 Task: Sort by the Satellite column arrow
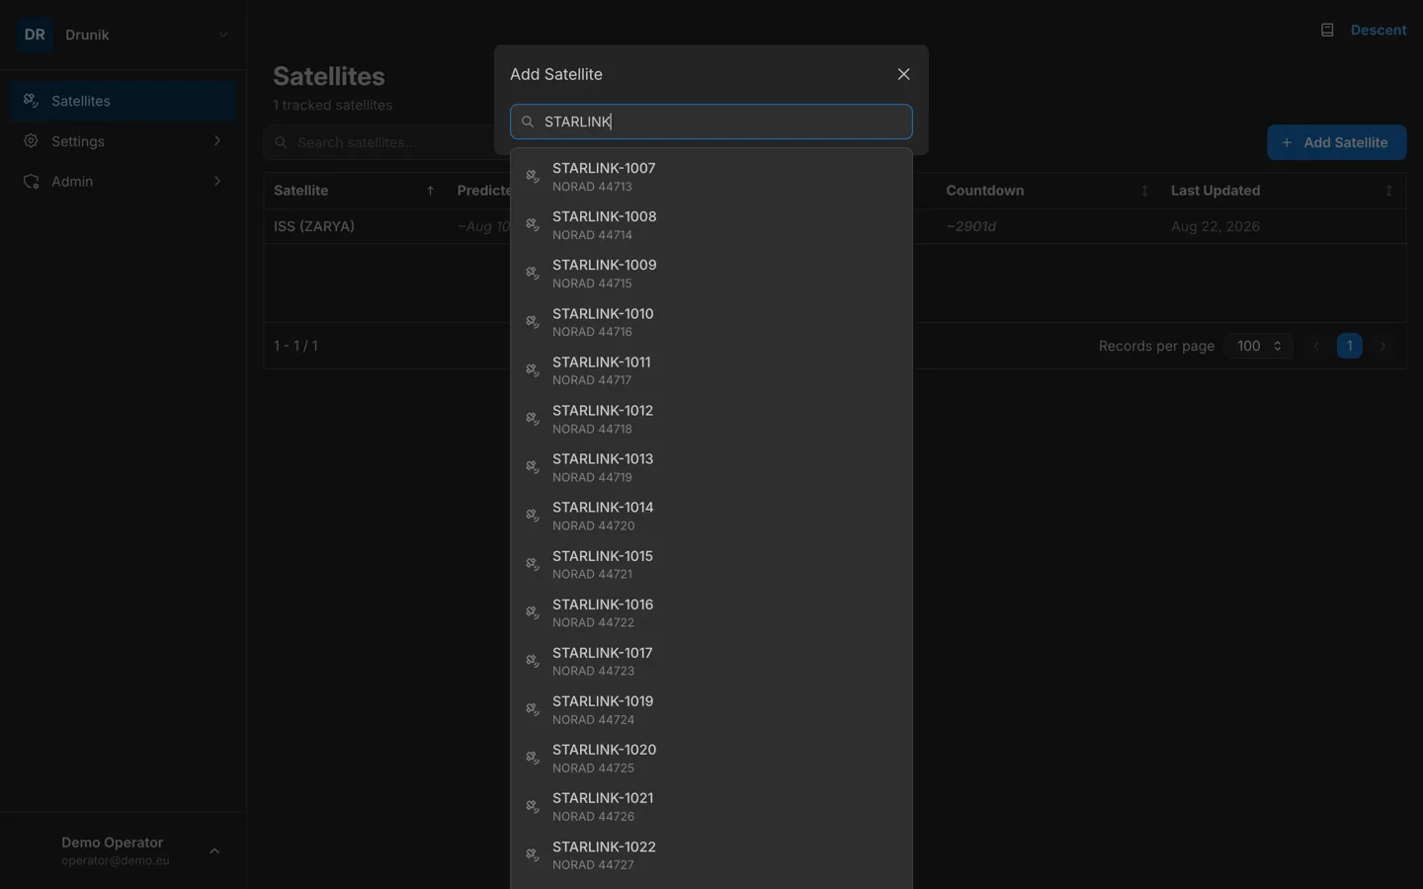click(430, 191)
